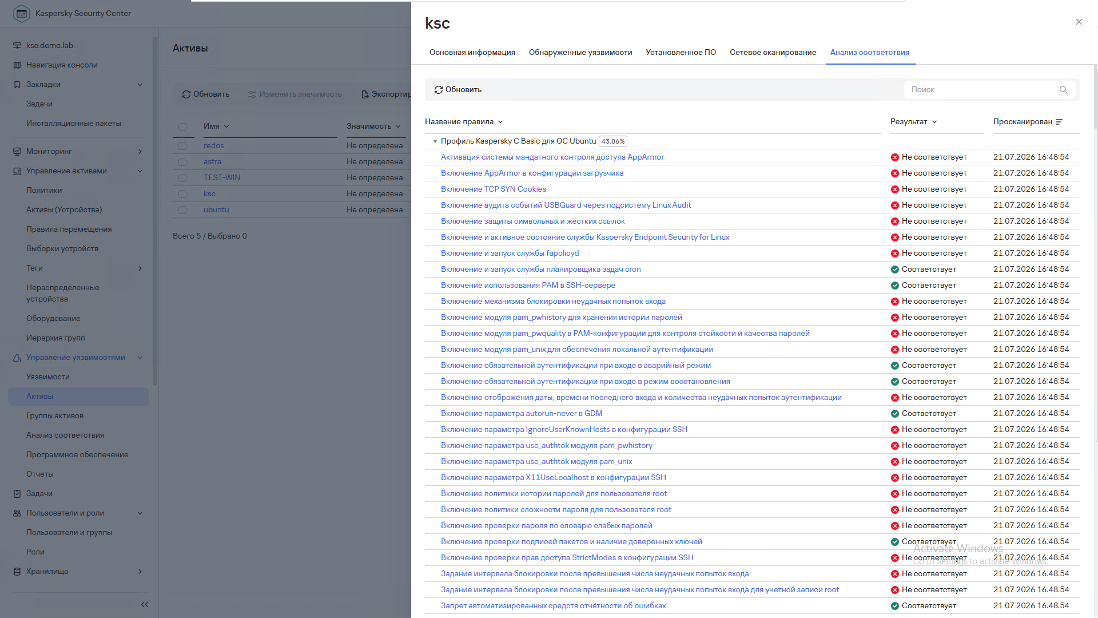
Task: Open the redos asset link
Action: point(214,146)
